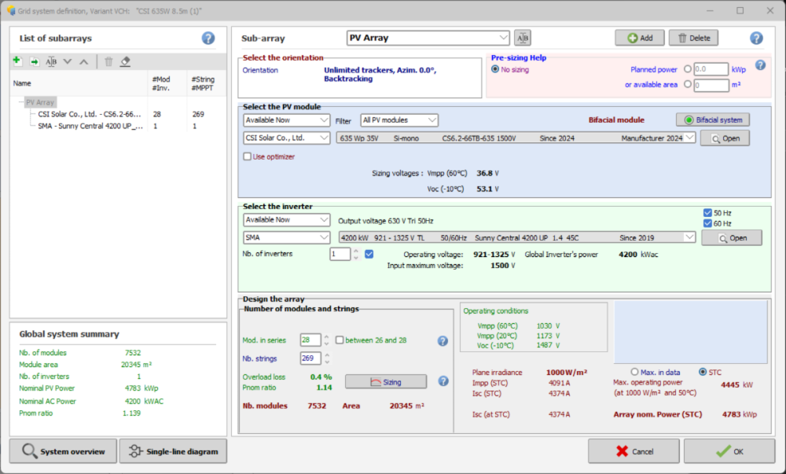Click the rename icon beside Sub-array name
The width and height of the screenshot is (786, 474).
pyautogui.click(x=523, y=38)
